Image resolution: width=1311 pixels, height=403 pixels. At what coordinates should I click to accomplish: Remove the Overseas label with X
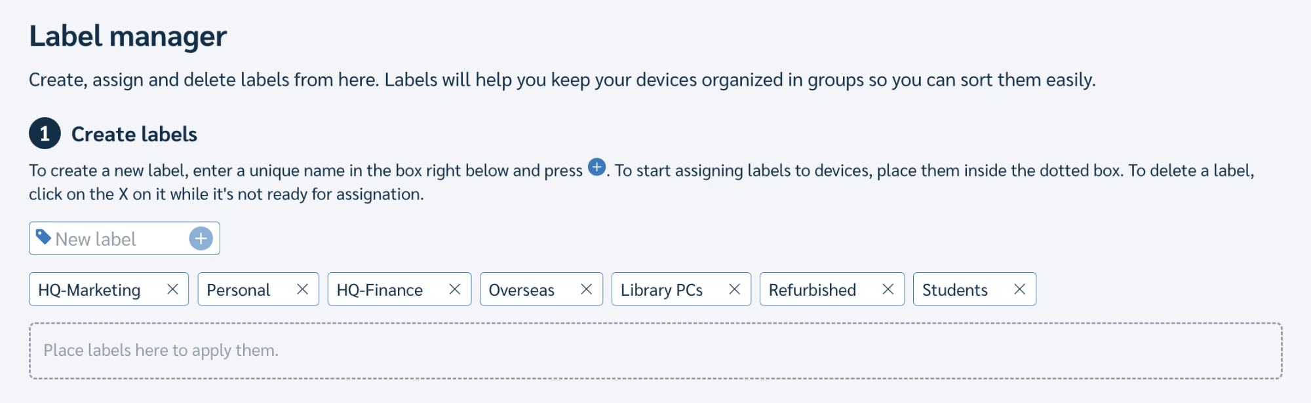pyautogui.click(x=586, y=289)
